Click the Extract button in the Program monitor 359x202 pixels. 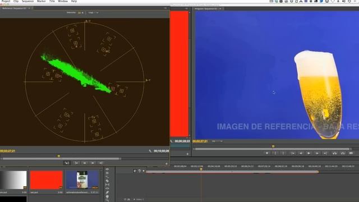point(343,153)
